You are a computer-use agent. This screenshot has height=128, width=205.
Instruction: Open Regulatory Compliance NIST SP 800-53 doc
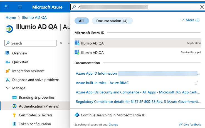pyautogui.click(x=138, y=102)
